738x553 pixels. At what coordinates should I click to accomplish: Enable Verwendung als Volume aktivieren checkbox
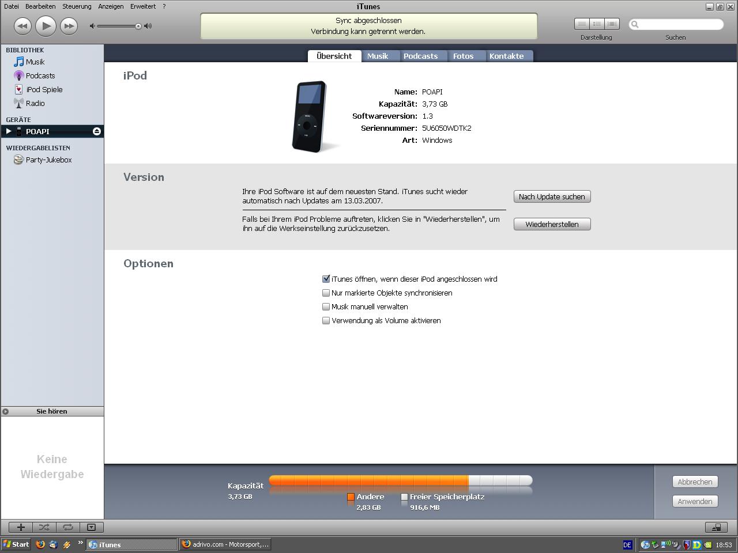[326, 320]
